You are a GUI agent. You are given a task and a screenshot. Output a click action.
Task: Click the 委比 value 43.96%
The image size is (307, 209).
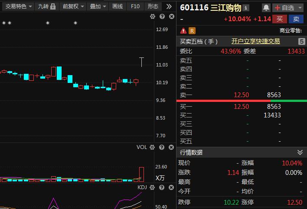(x=231, y=51)
